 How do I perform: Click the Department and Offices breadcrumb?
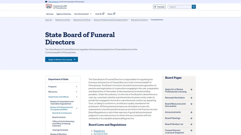82,20
